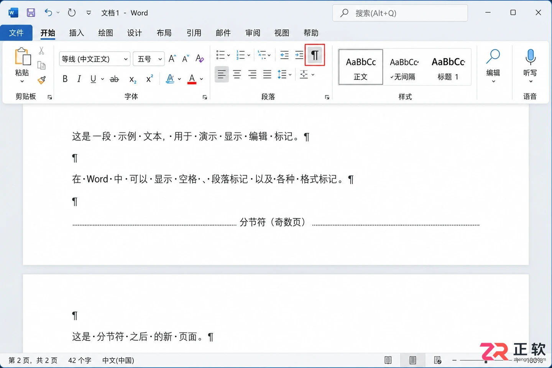Expand the font color dropdown arrow

[202, 79]
